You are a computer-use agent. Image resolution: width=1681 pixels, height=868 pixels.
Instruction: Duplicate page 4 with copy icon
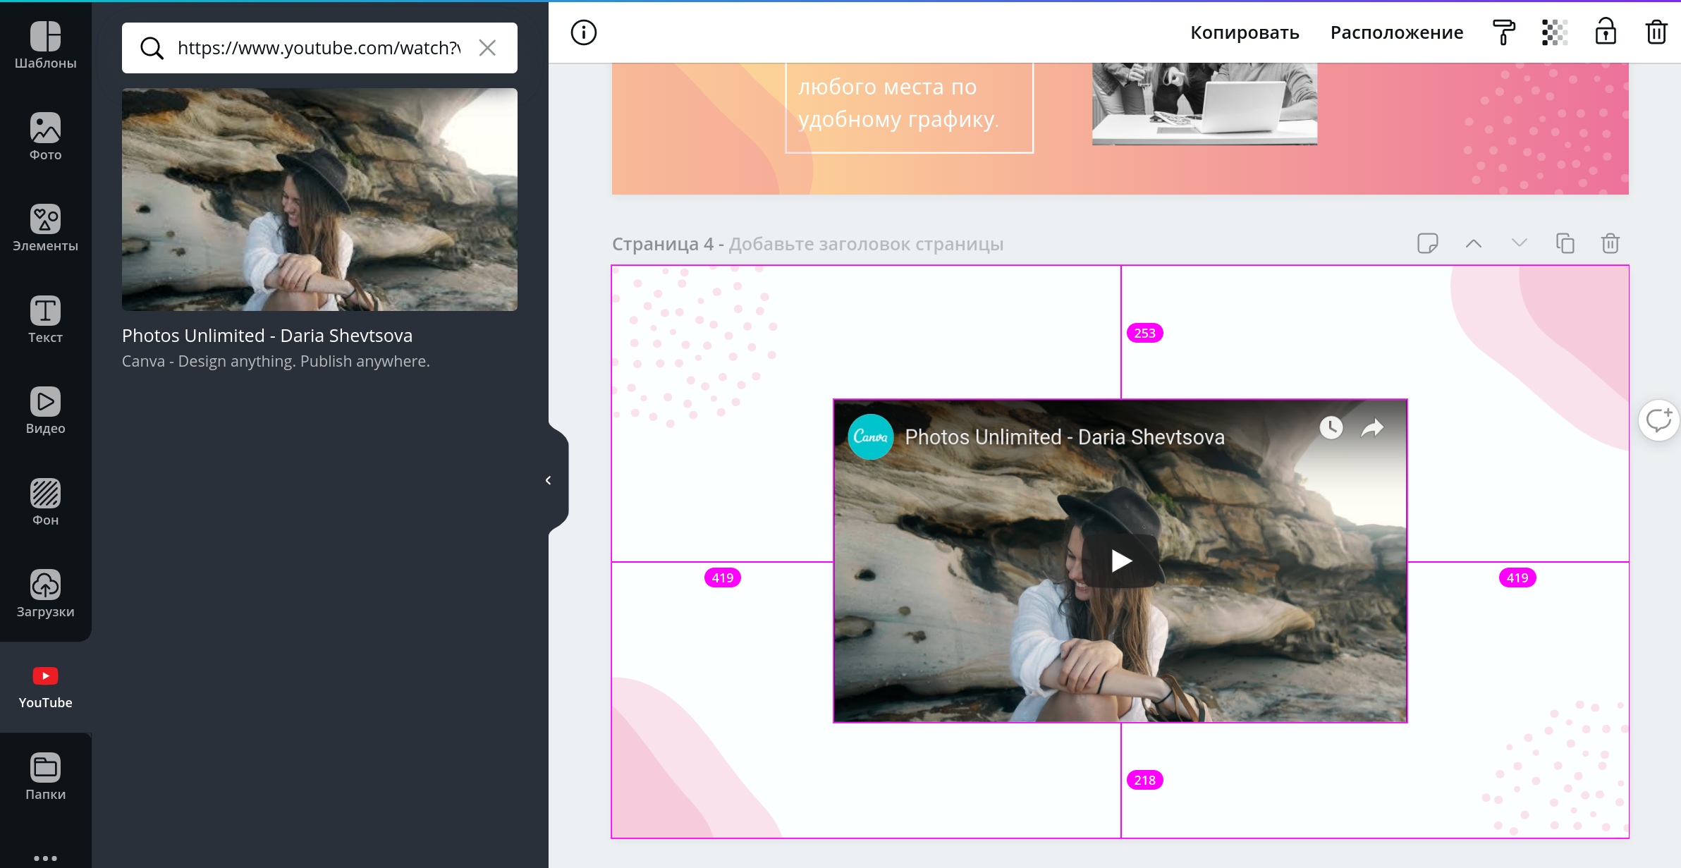click(x=1565, y=244)
